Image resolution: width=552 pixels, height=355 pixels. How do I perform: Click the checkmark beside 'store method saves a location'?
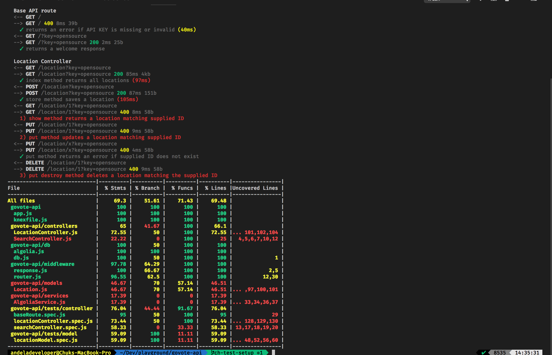(22, 99)
